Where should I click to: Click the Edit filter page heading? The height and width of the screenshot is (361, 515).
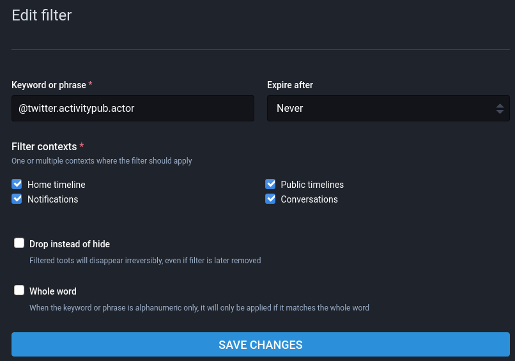coord(42,15)
